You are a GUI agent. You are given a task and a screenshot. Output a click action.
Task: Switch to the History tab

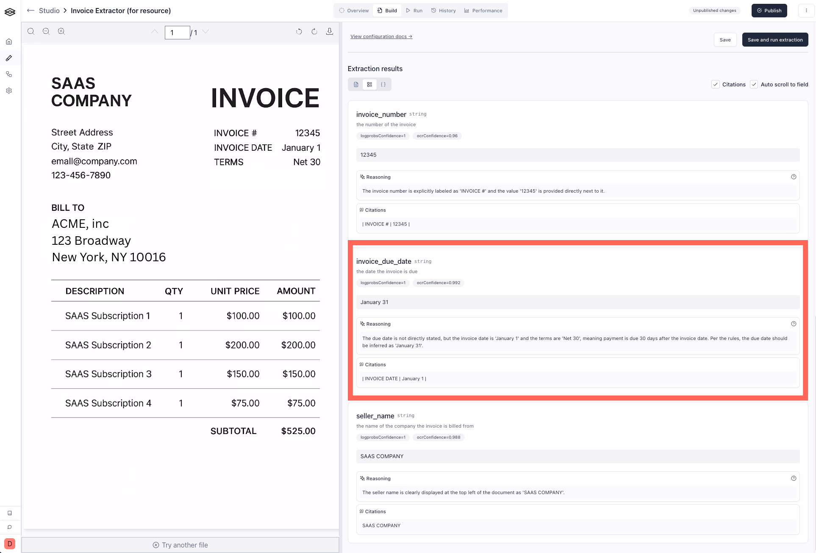pos(444,11)
